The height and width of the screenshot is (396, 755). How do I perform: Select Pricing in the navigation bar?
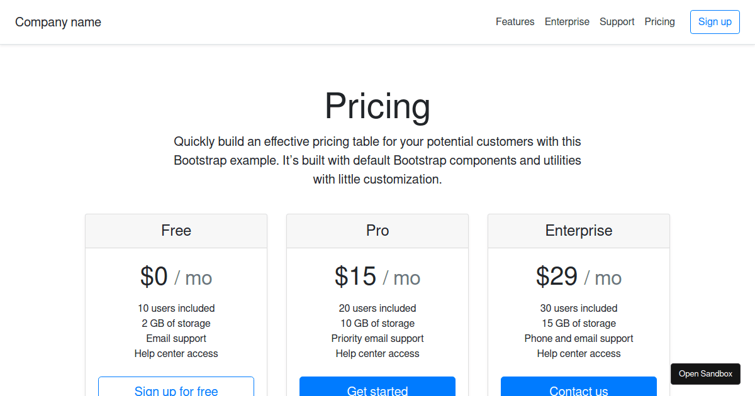659,21
